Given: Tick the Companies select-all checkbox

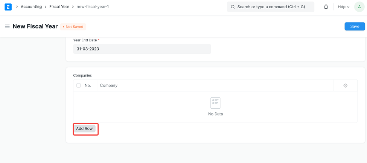Looking at the screenshot, I should click(x=79, y=85).
